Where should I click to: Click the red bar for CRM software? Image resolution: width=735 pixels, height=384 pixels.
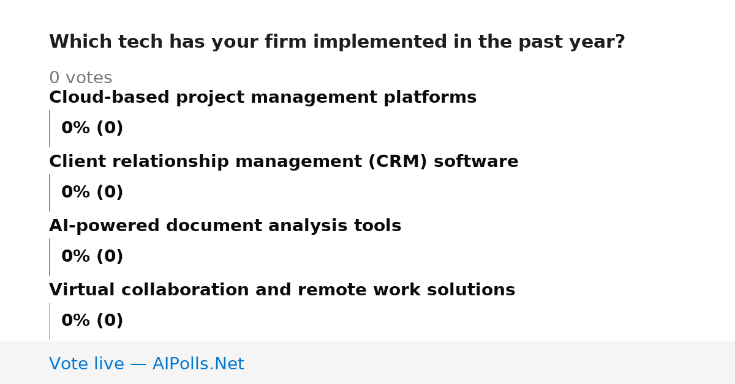tap(49, 193)
